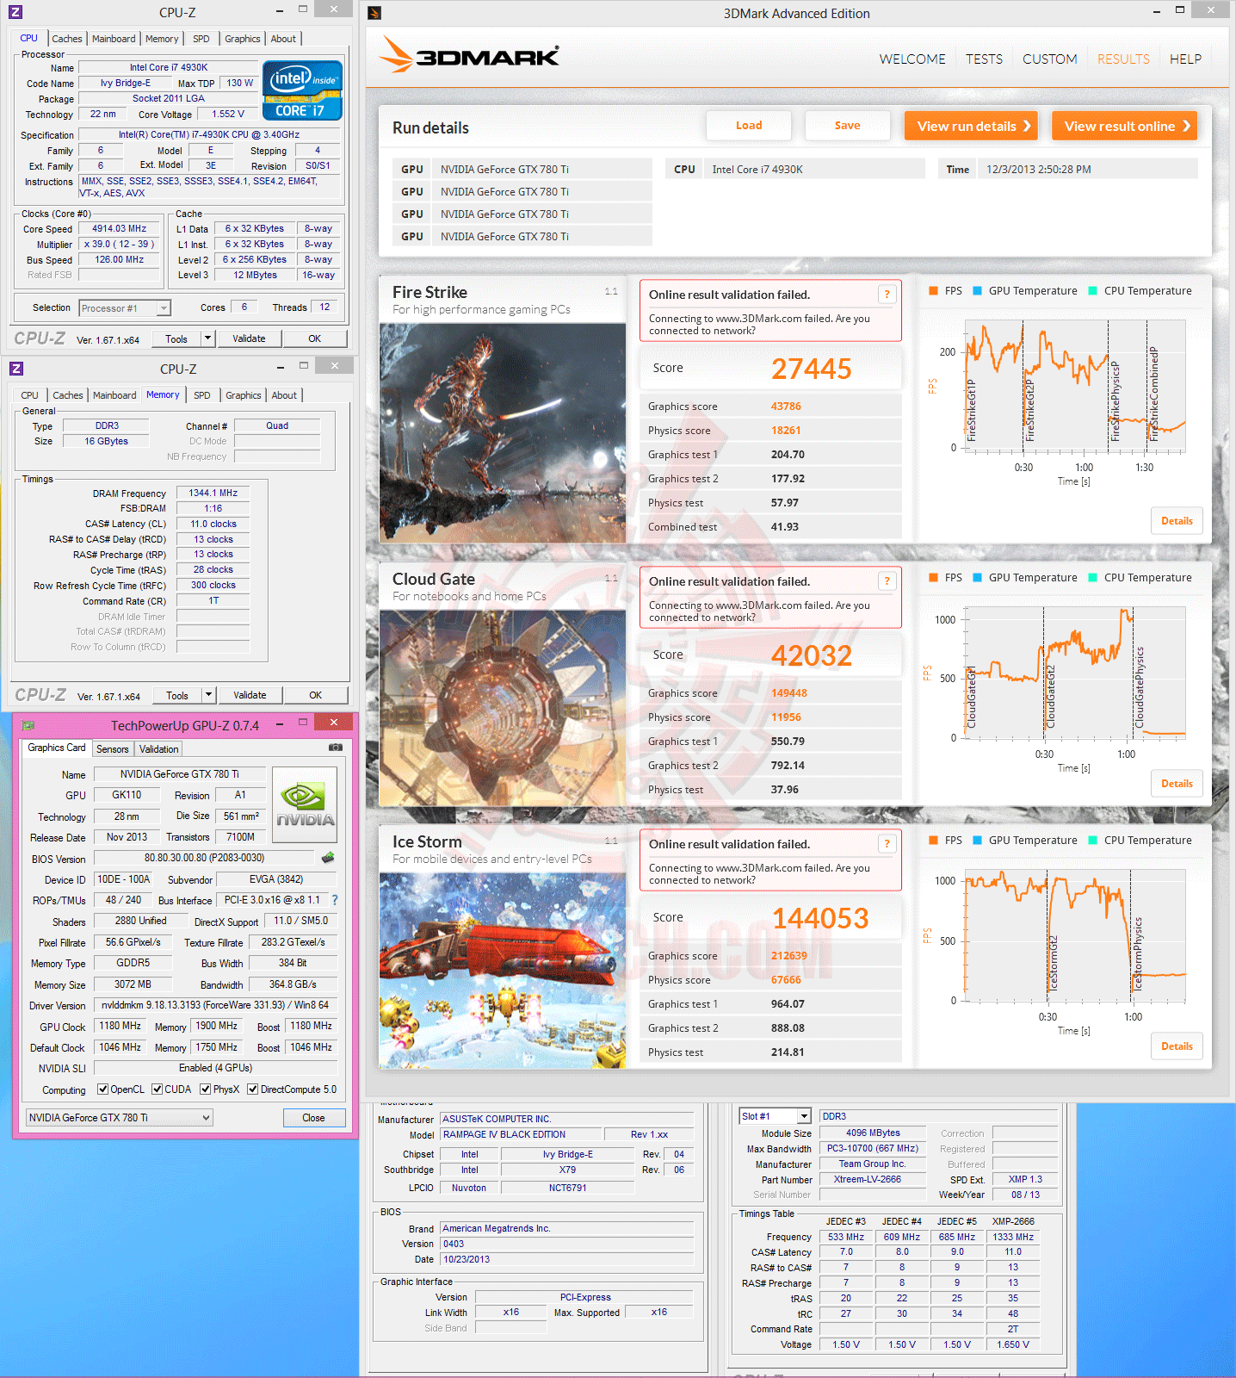Viewport: 1236px width, 1378px height.
Task: Click the Close button in GPU-Z
Action: coord(314,1118)
